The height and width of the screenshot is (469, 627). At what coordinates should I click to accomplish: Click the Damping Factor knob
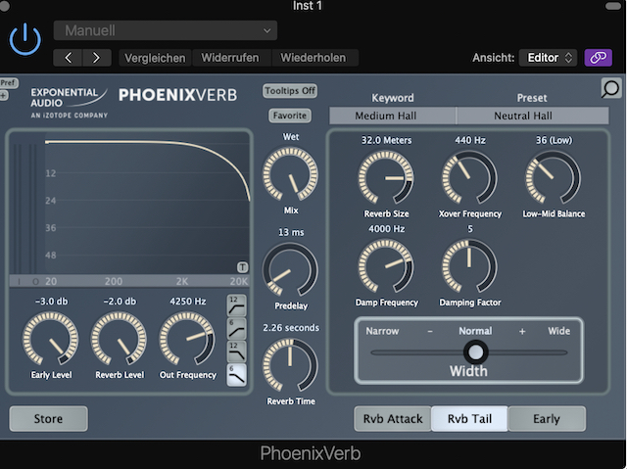pos(469,266)
